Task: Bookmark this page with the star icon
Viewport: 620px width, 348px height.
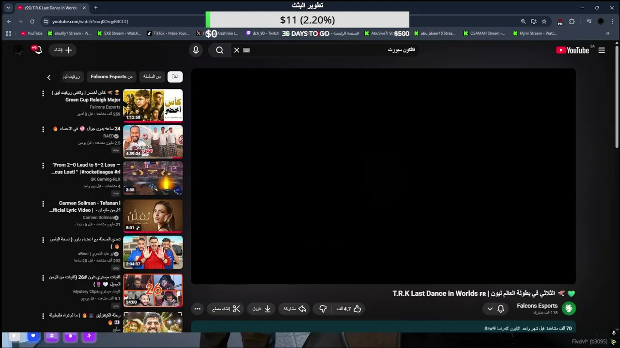Action: coord(544,21)
